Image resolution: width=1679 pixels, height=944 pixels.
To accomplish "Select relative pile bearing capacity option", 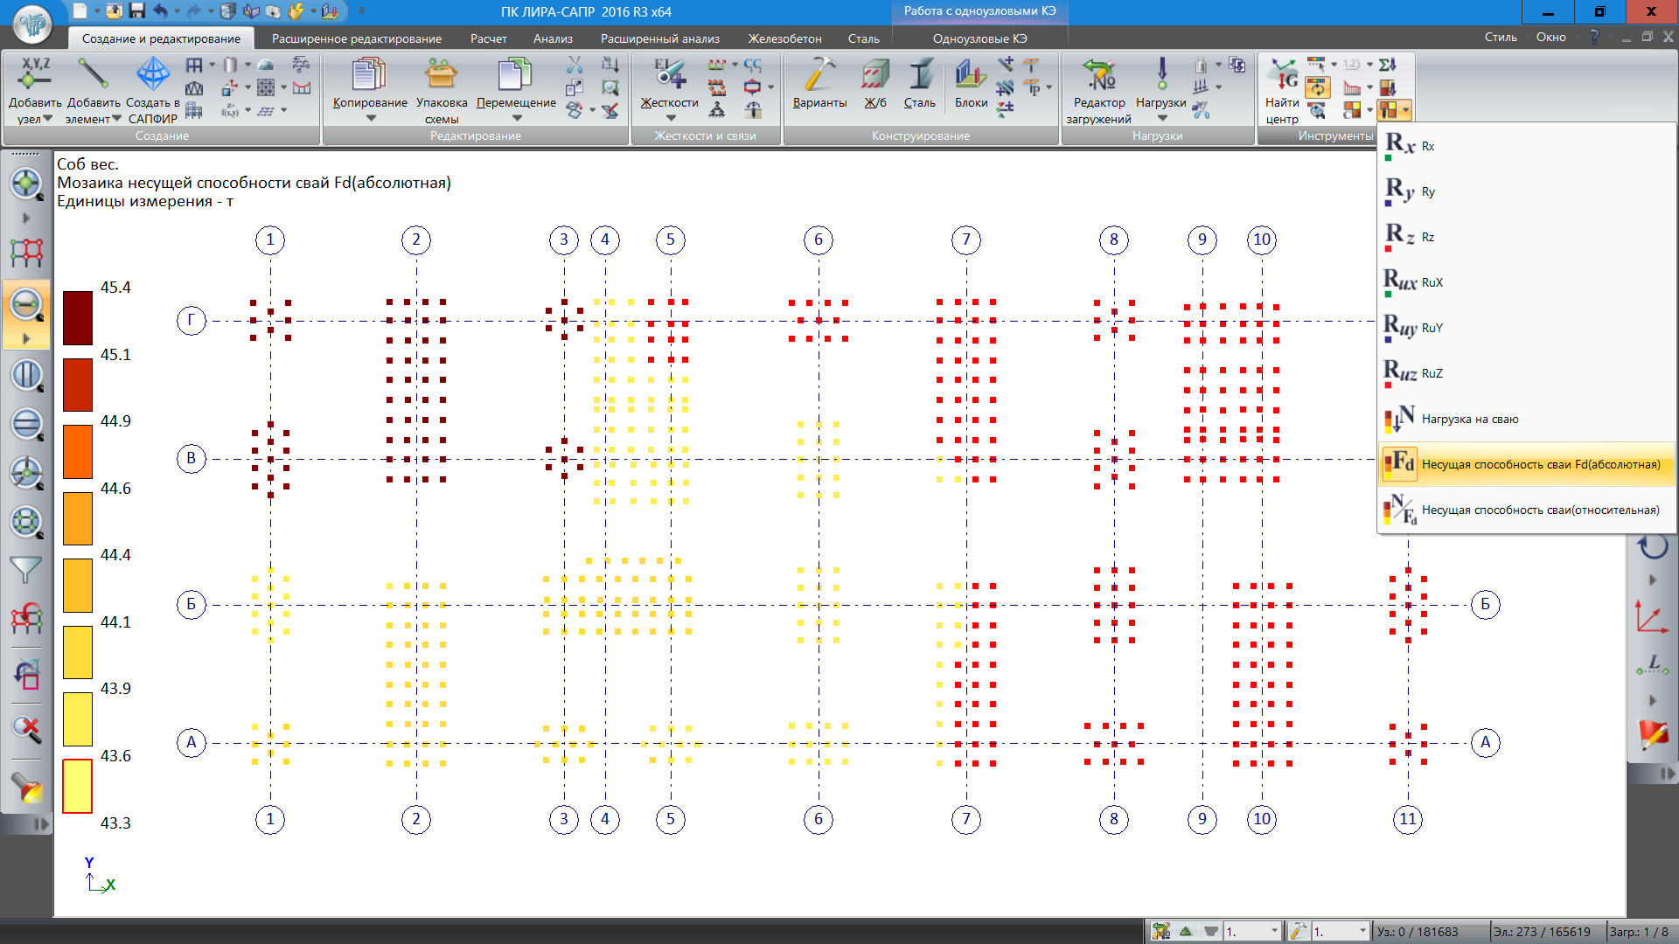I will 1539,510.
